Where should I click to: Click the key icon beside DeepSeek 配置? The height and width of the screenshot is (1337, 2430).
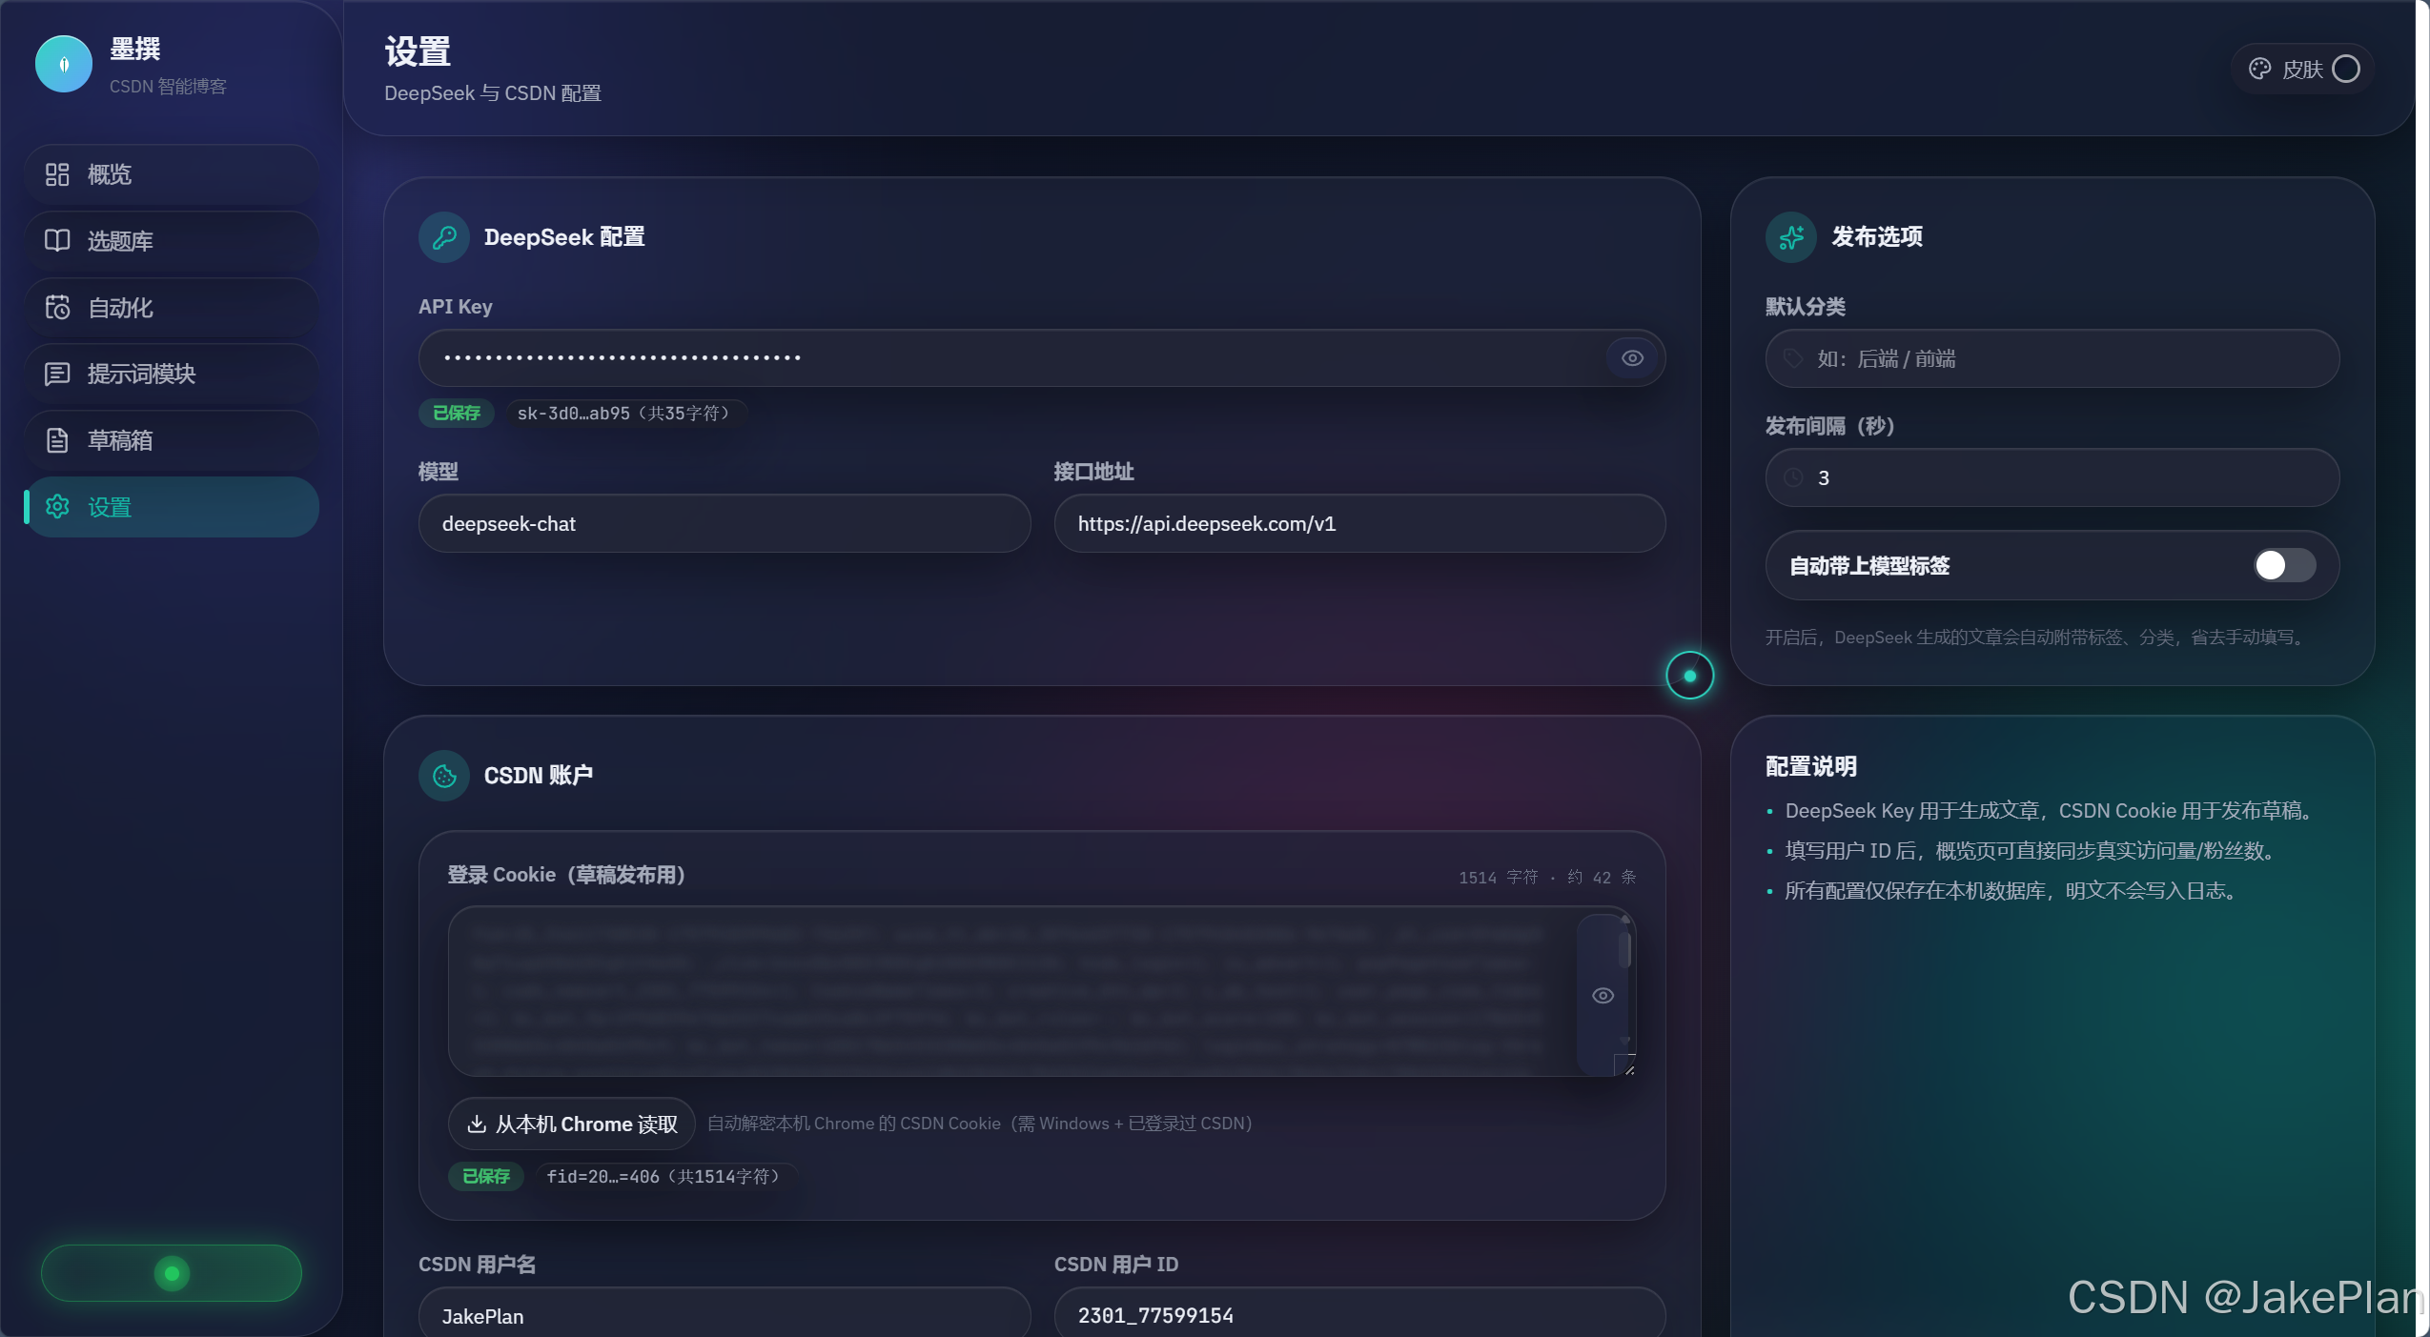click(444, 237)
